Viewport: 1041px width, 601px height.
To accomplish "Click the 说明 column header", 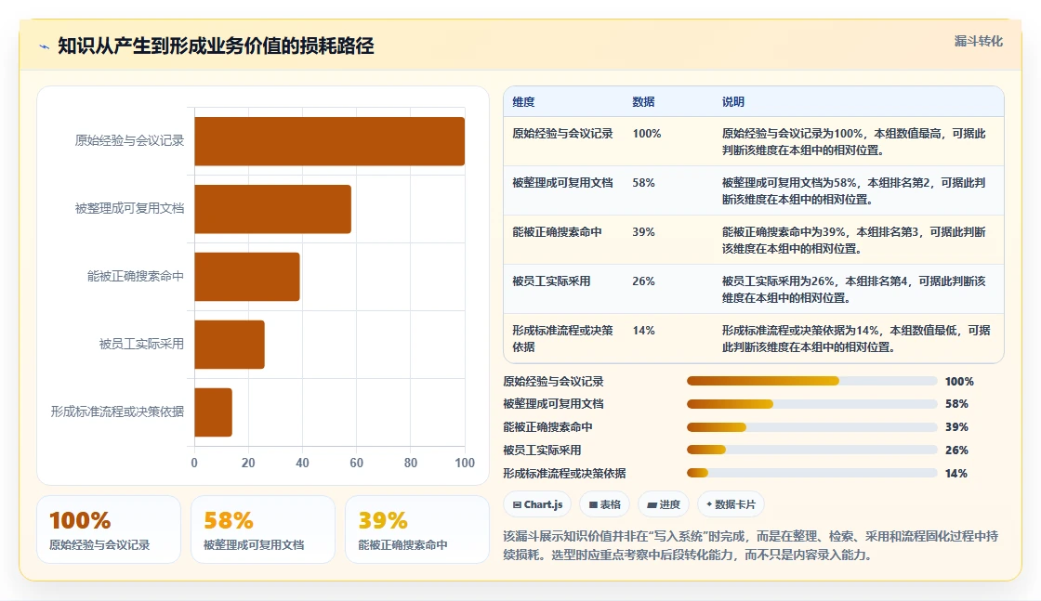I will point(733,101).
